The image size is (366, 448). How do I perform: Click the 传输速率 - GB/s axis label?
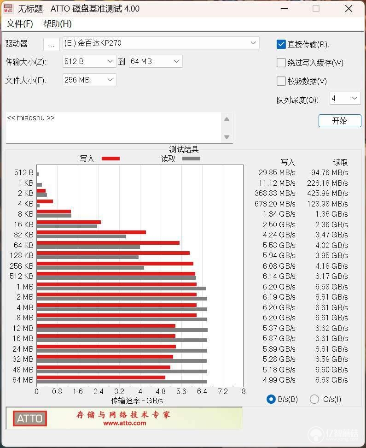coord(137,401)
